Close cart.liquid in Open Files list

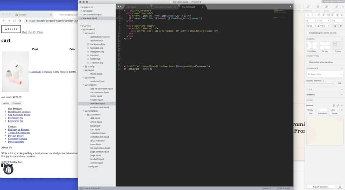81,11
